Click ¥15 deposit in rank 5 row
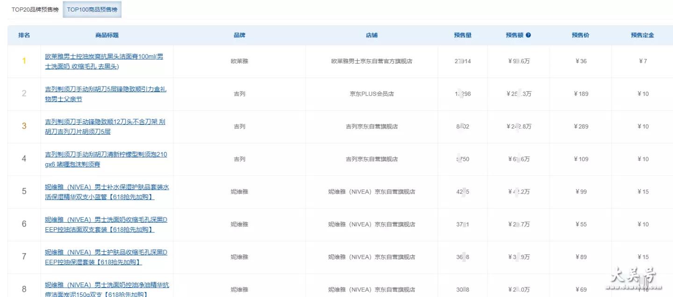Screen dimensions: 673x297 [x=643, y=192]
